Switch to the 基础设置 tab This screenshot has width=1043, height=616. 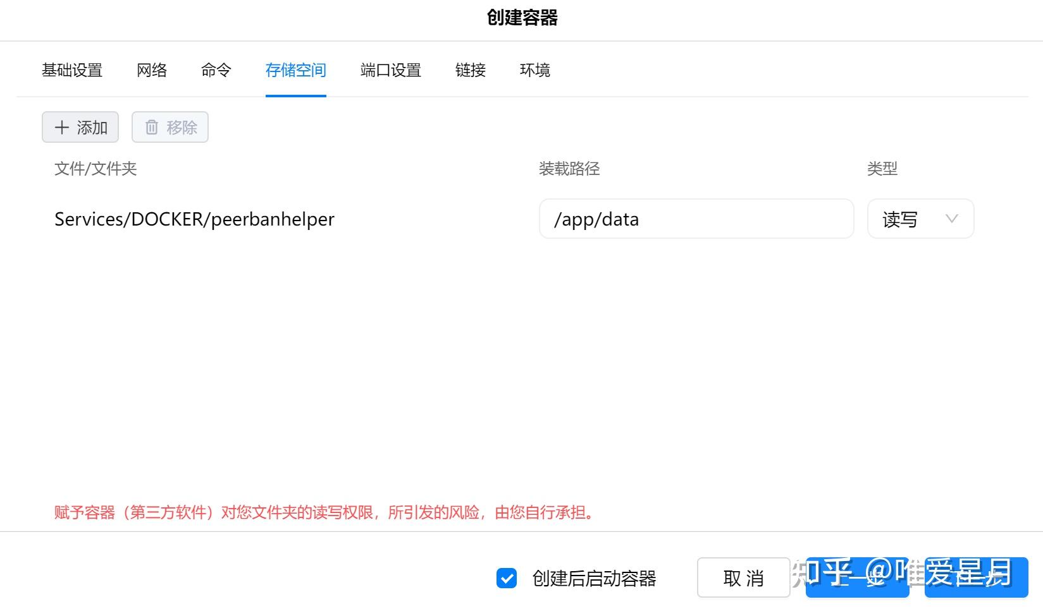click(x=72, y=70)
